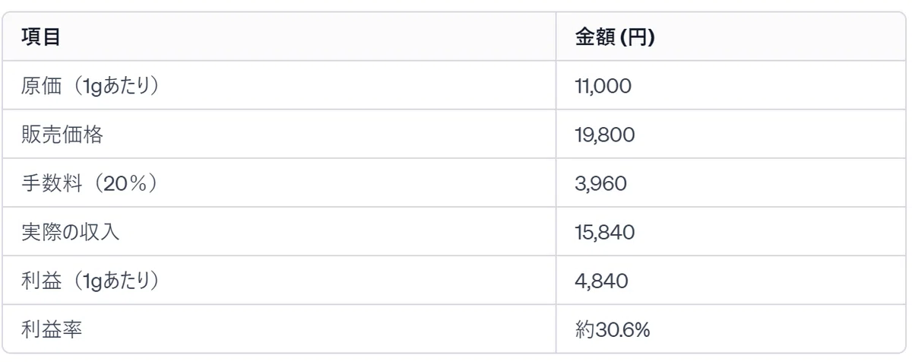Click the 利益(1gあたり) row label
Viewport: 912px width, 362px height.
pos(90,281)
